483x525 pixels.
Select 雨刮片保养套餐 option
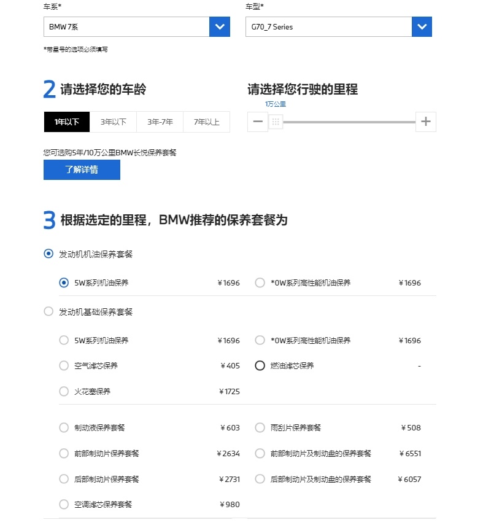(x=260, y=427)
